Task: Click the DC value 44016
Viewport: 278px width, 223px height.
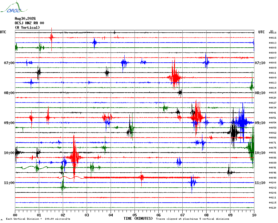Action: click(273, 38)
